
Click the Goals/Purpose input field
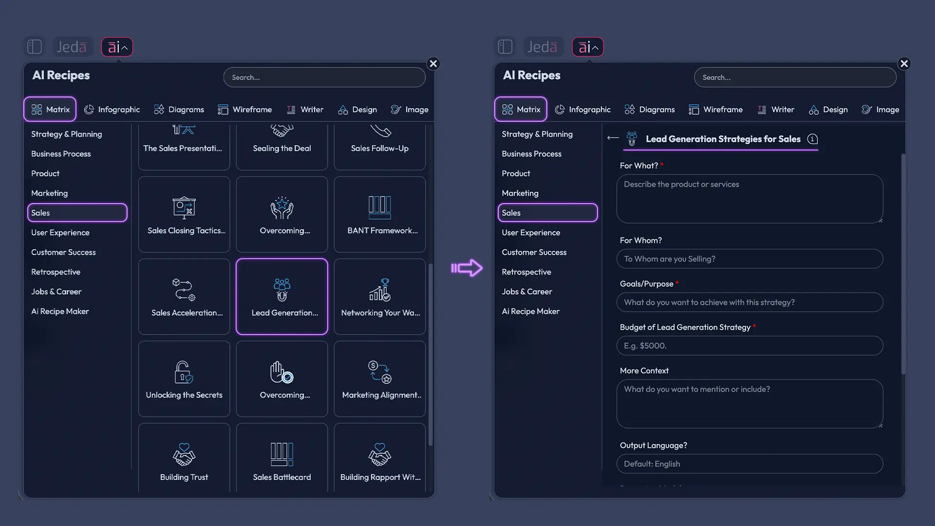(x=749, y=302)
